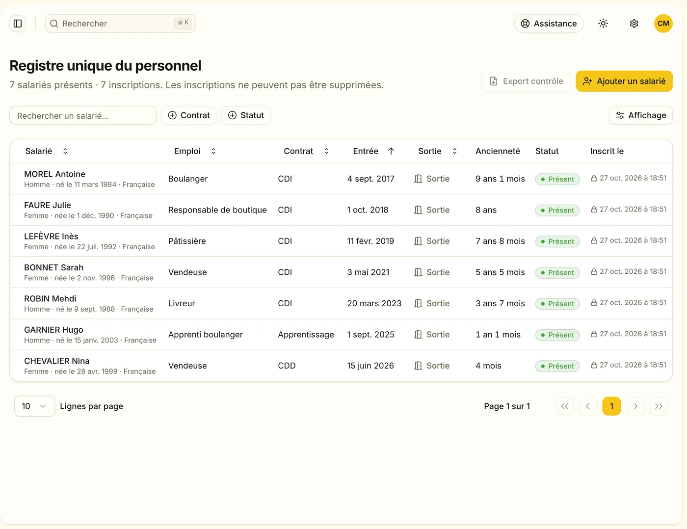Click the CDD contract cell

tap(287, 366)
